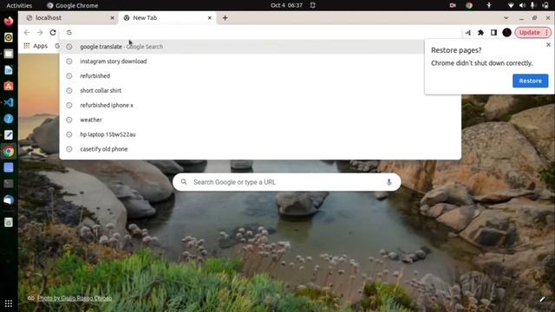Choose 'hp laptop 15bw522au' suggestion

[260, 134]
